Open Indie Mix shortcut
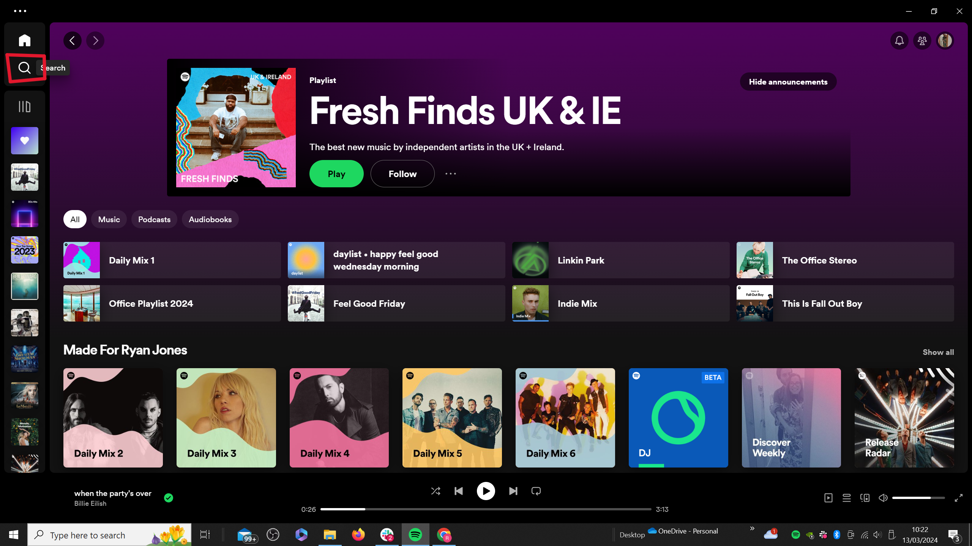This screenshot has height=546, width=972. point(621,303)
